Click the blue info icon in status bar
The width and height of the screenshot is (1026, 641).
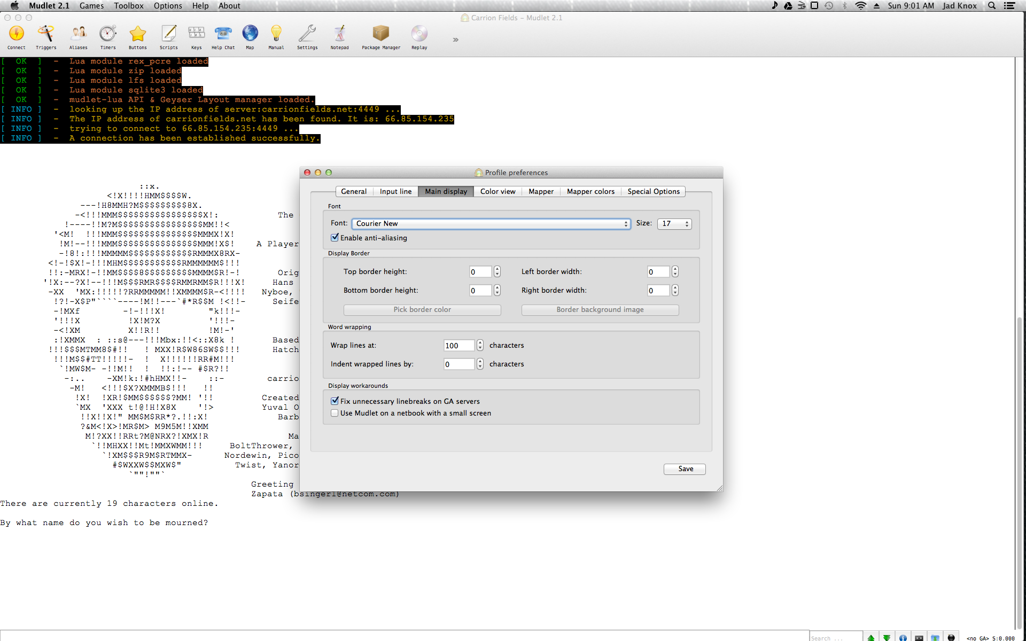point(903,637)
